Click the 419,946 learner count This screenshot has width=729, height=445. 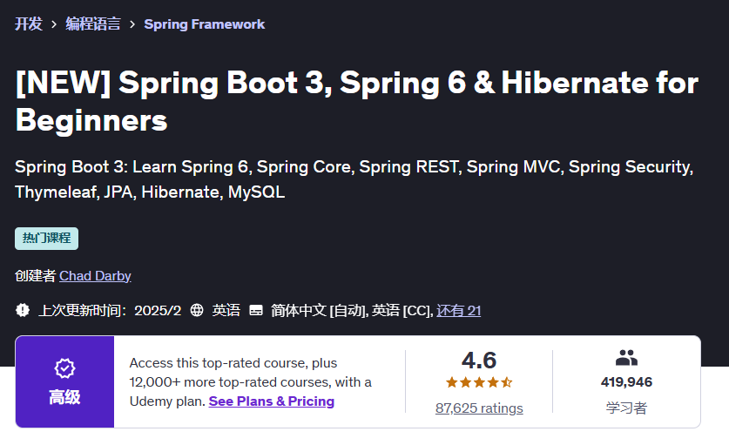pyautogui.click(x=626, y=382)
